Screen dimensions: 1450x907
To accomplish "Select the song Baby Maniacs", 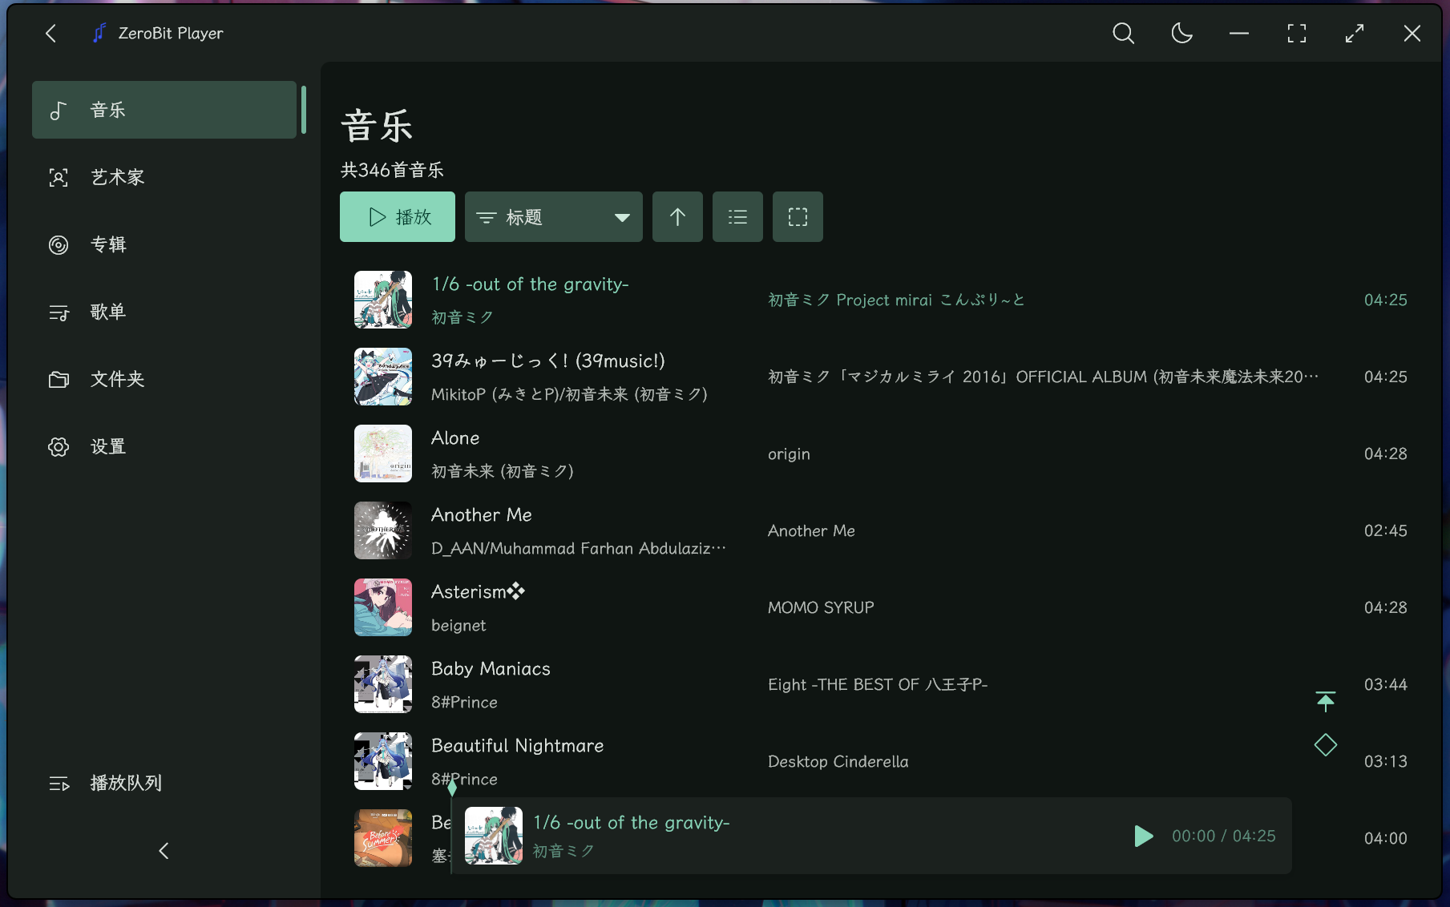I will (491, 669).
